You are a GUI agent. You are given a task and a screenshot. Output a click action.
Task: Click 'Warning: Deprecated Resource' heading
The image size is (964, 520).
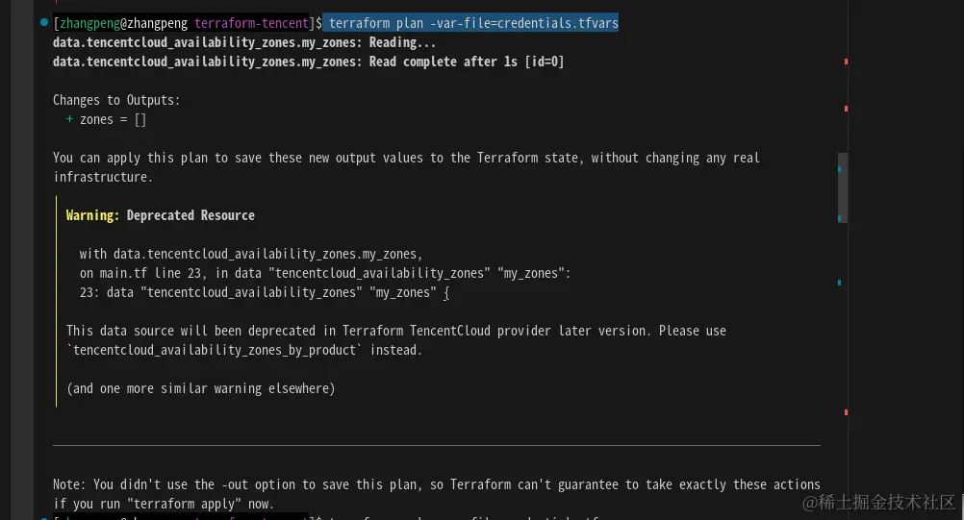[x=161, y=215]
